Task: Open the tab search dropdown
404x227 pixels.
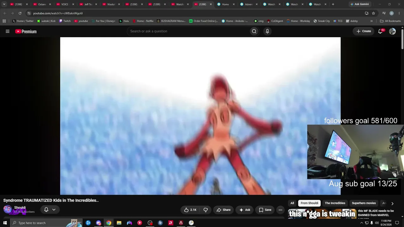Action: pyautogui.click(x=4, y=4)
